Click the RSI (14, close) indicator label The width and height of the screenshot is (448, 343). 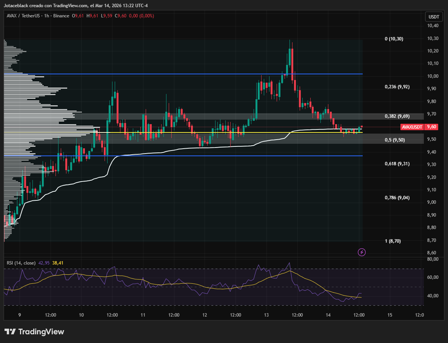(x=21, y=263)
